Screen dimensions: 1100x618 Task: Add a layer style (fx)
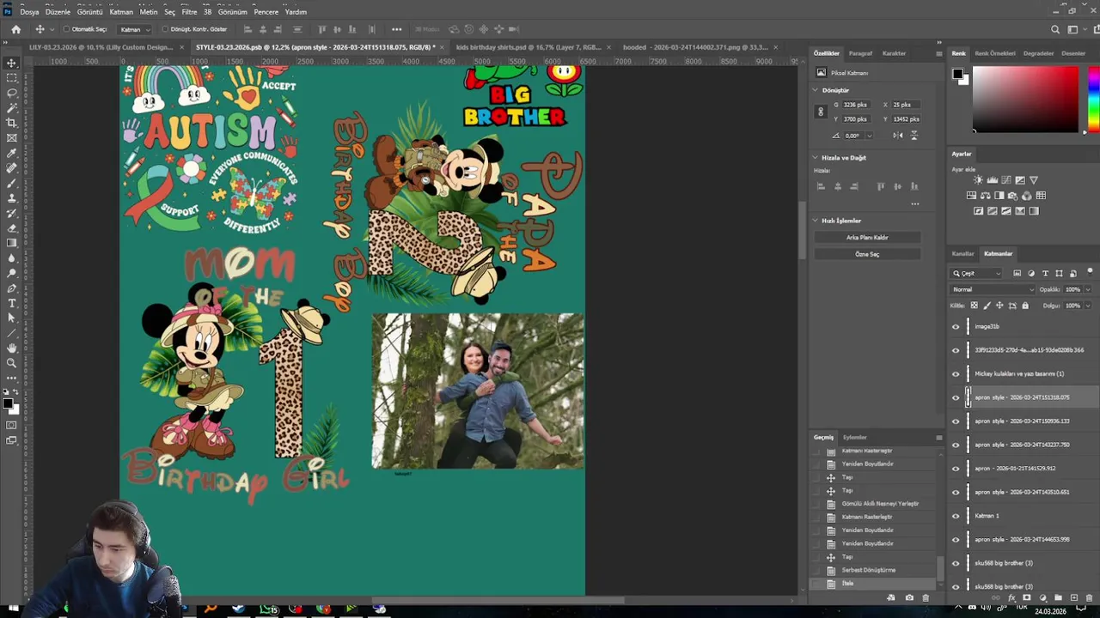tap(1011, 597)
